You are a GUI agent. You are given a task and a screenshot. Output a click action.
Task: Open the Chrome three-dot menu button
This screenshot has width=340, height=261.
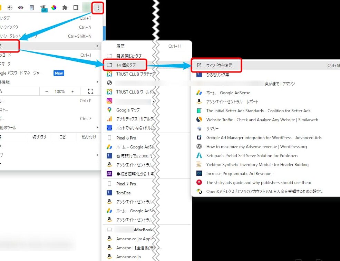(98, 8)
